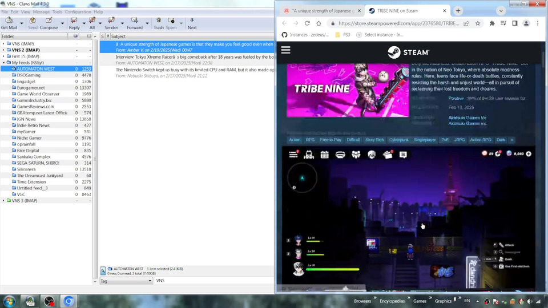Reload the Steam page in browser
Screen dimensions: 548x308
coord(307,23)
